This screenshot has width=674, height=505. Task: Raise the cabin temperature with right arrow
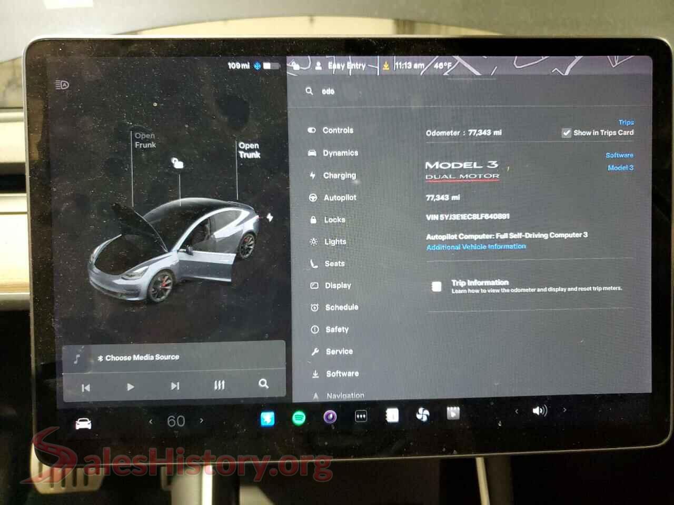(201, 420)
